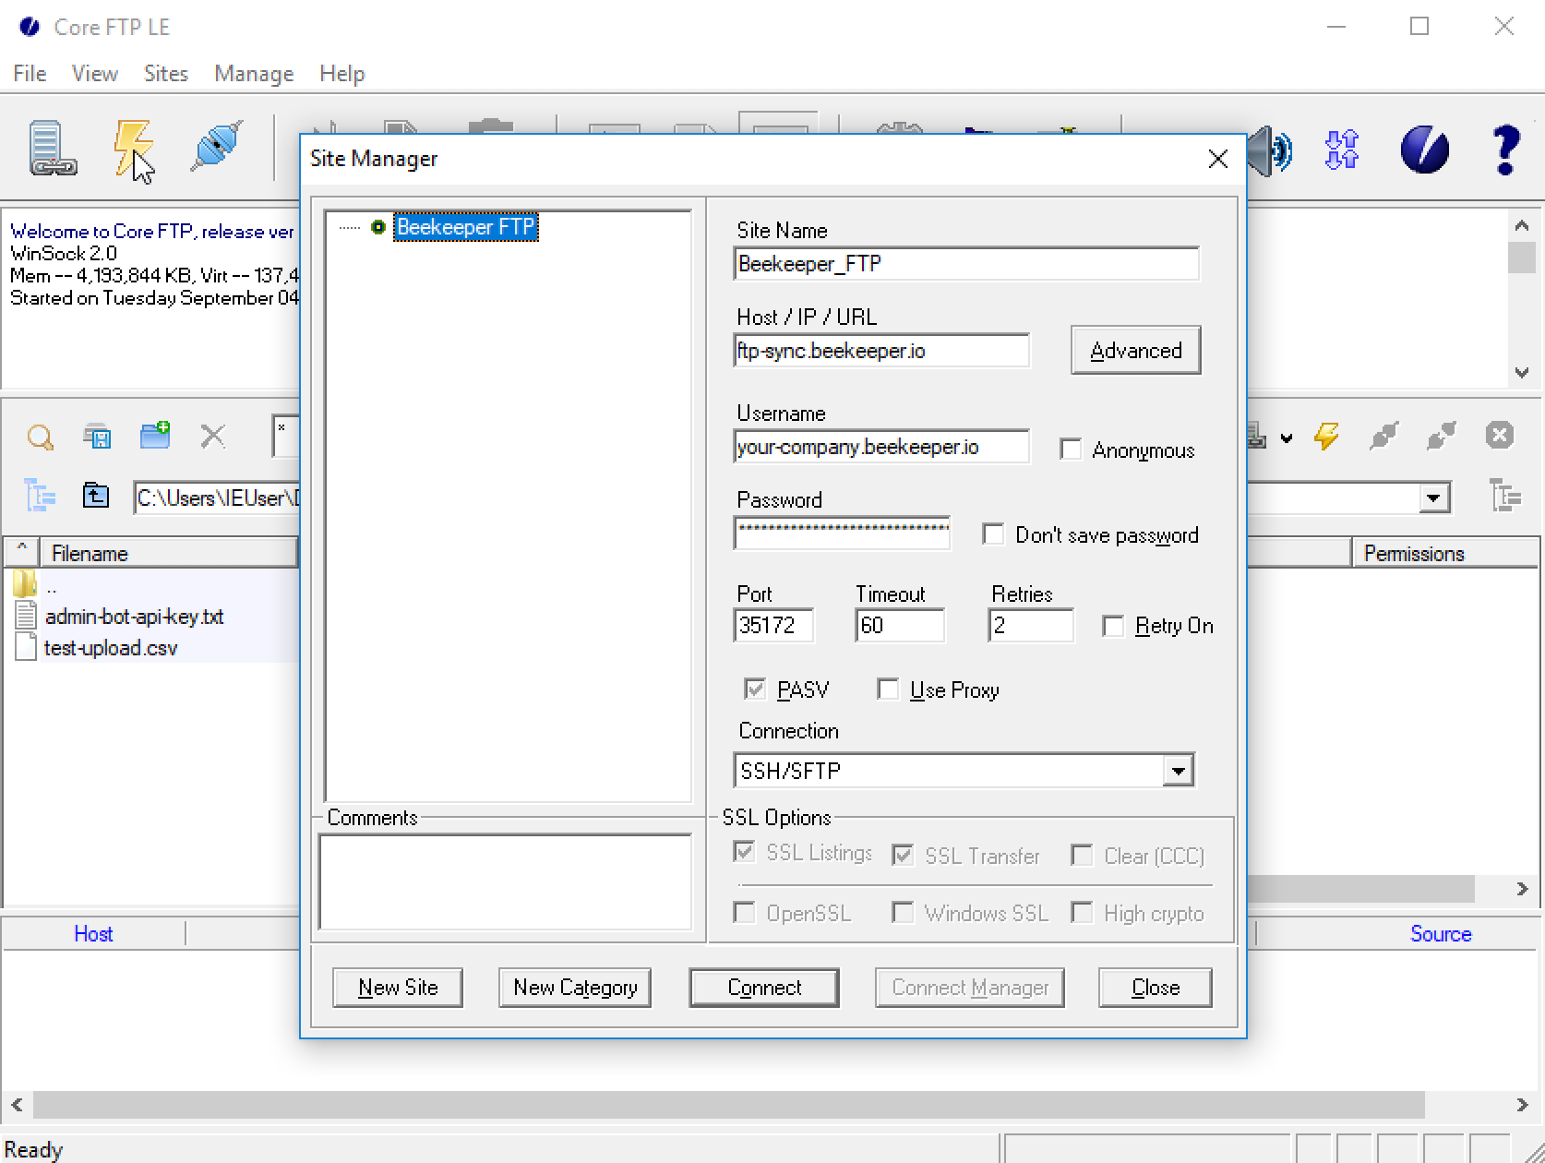Click the blue transfer arrows icon
This screenshot has height=1163, width=1545.
coord(1341,150)
